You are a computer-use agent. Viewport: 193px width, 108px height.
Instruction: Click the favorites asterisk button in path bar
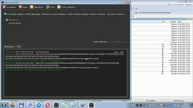point(189,19)
